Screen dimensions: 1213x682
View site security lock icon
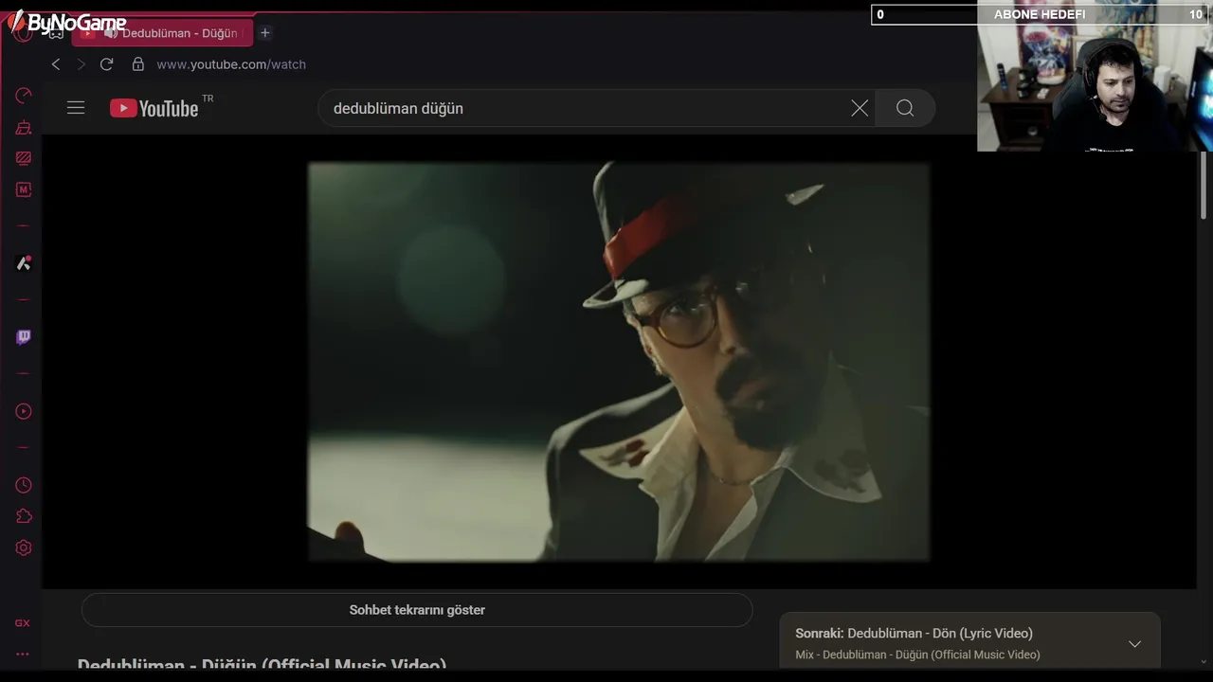(x=138, y=64)
